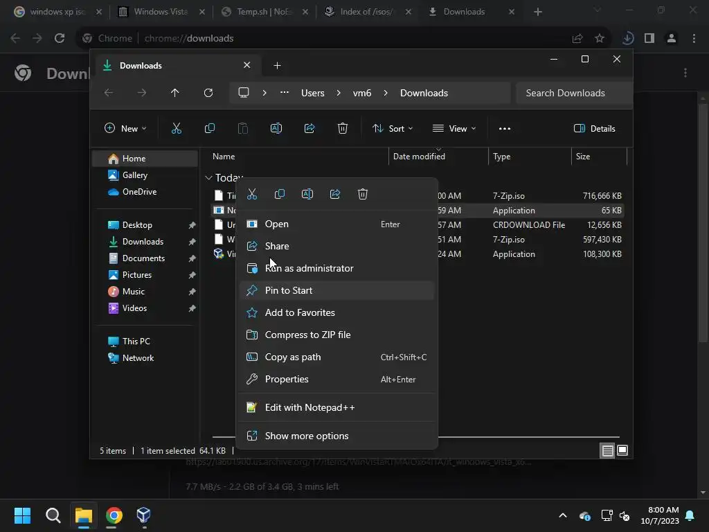709x532 pixels.
Task: Collapse the Today group
Action: click(208, 178)
